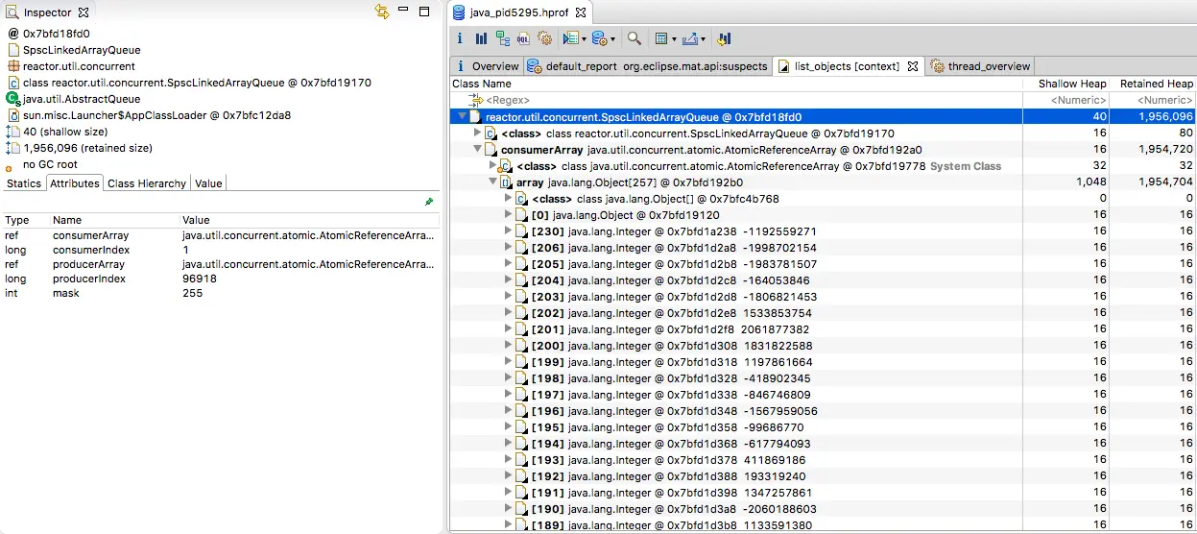Select the mask attribute row
This screenshot has width=1197, height=534.
220,293
